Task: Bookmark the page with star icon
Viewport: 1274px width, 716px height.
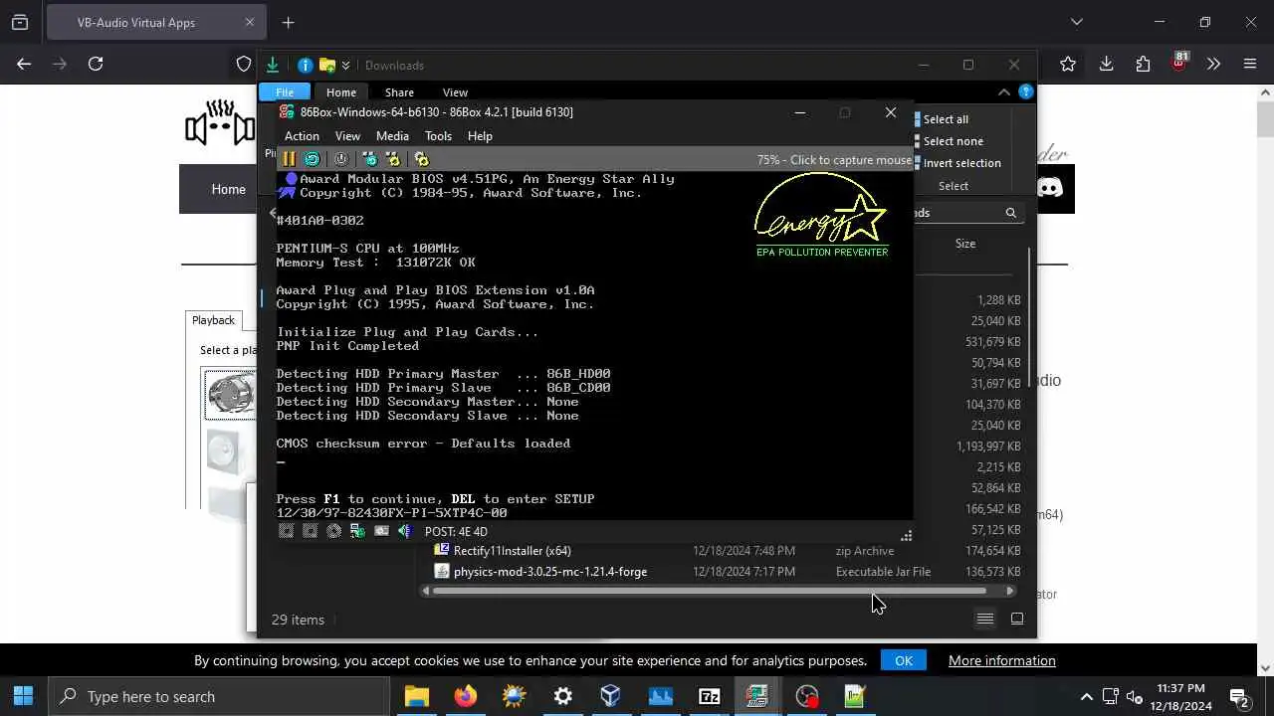Action: coord(1068,64)
